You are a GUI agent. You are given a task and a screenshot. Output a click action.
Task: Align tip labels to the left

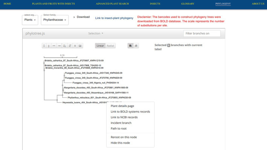tap(130, 46)
